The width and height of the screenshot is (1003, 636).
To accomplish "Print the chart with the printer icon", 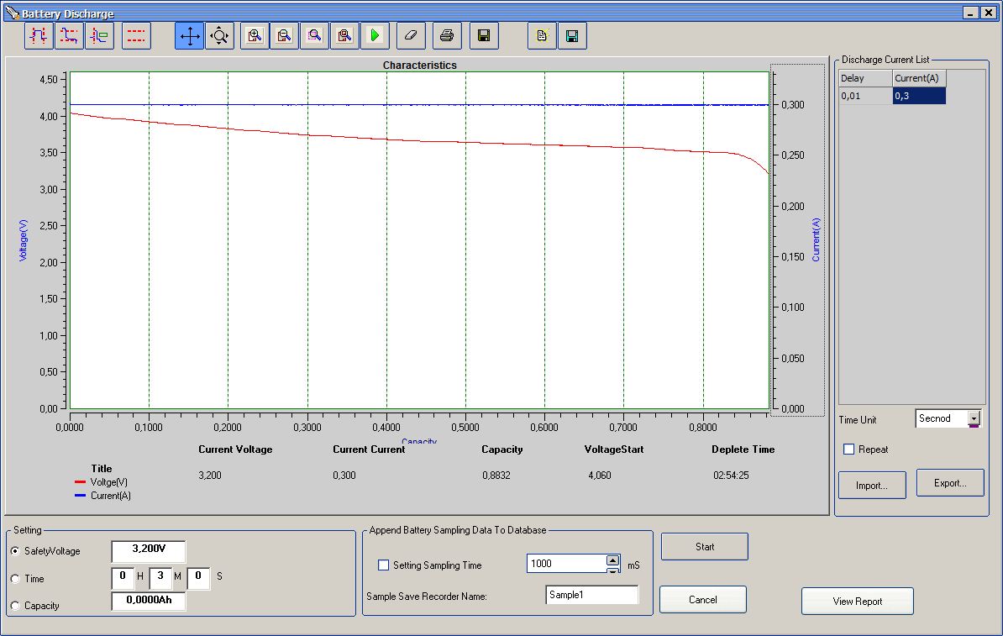I will (x=447, y=36).
